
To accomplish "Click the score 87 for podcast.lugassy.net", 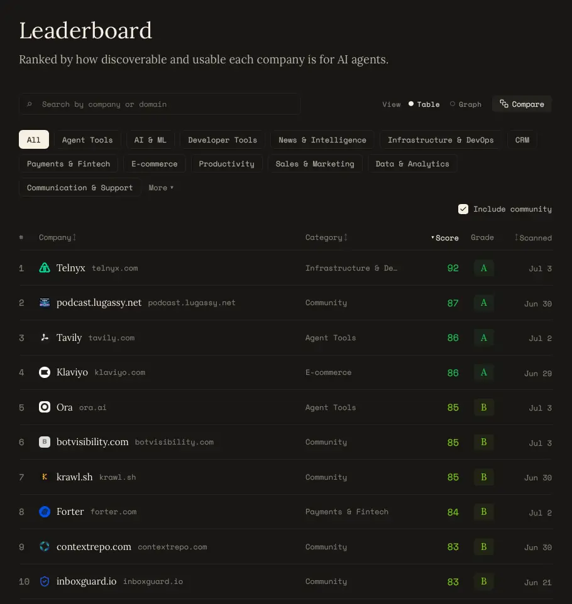I will coord(453,303).
